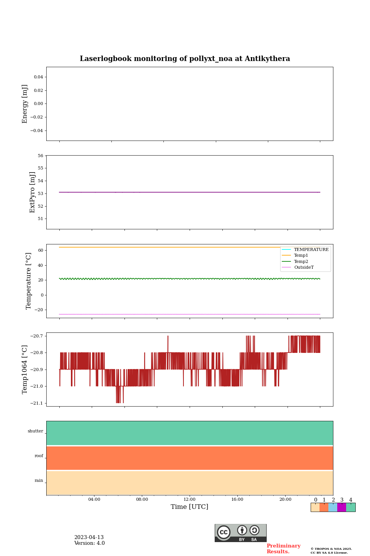Click the plot title Laserlogbook monitoring text

185,59
